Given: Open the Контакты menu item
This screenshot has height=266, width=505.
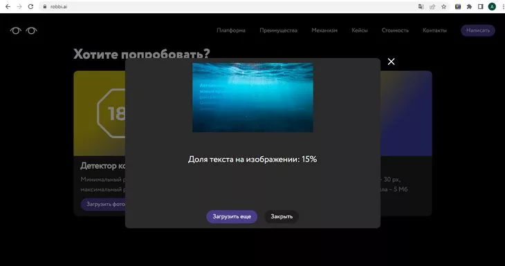Looking at the screenshot, I should pyautogui.click(x=434, y=30).
